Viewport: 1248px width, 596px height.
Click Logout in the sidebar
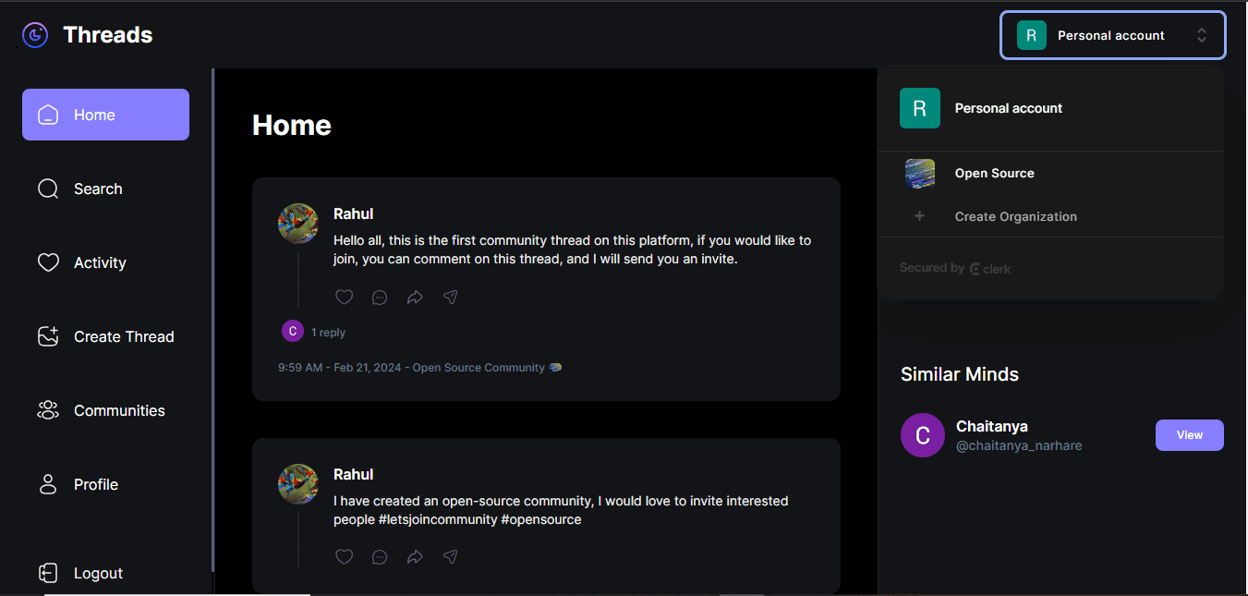[x=105, y=573]
